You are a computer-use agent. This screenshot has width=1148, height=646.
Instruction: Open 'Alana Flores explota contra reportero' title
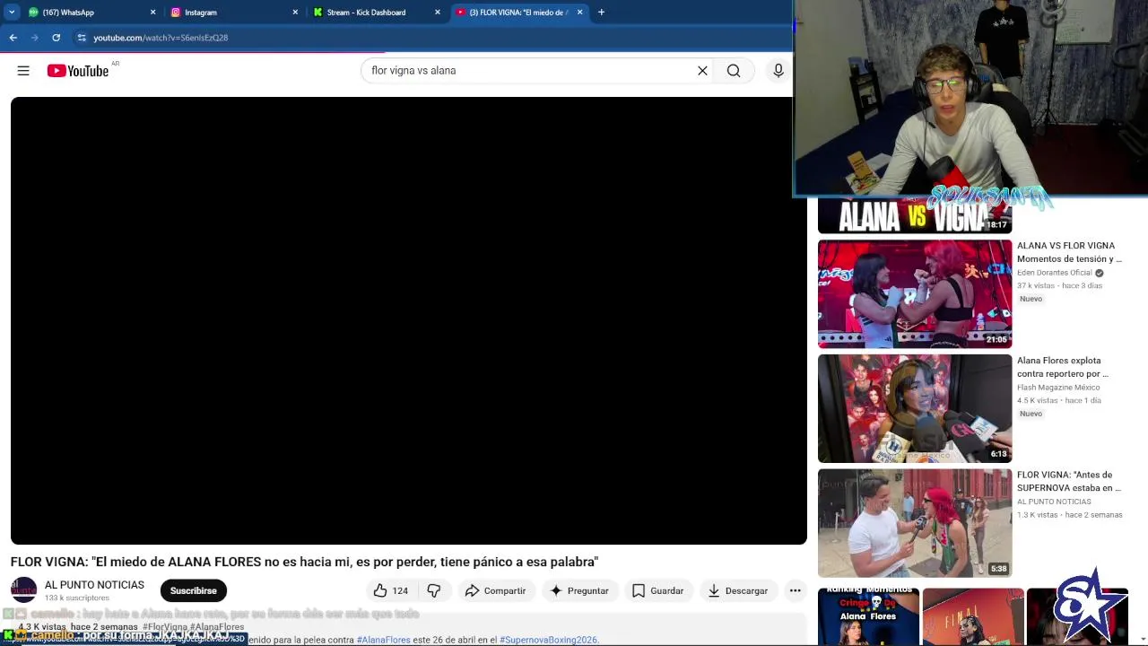(x=1063, y=367)
